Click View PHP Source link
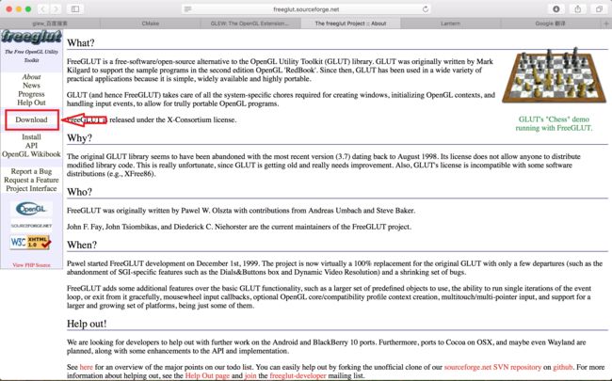The width and height of the screenshot is (612, 381). [x=31, y=265]
